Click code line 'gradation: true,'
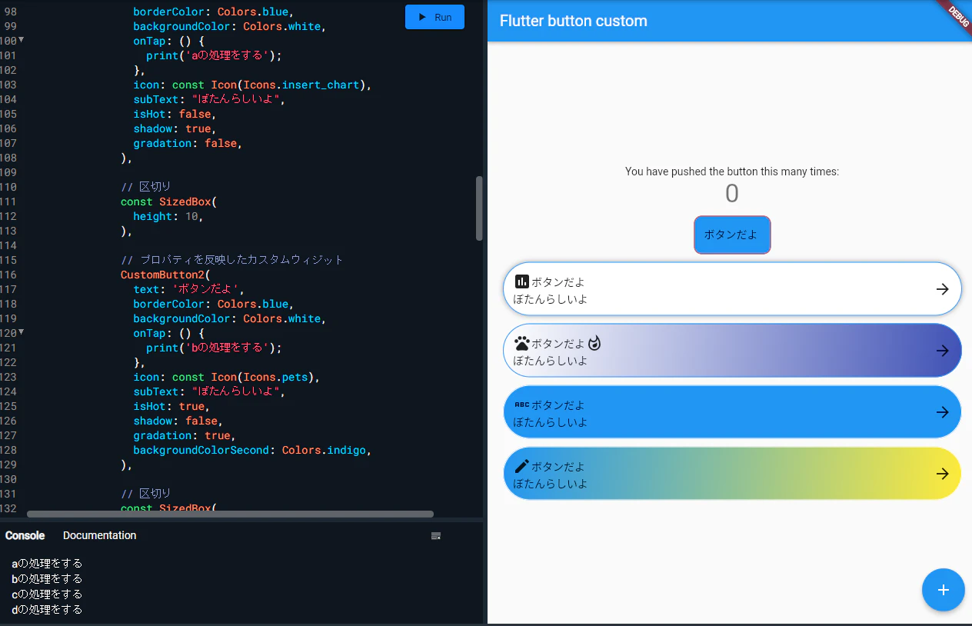Screen dimensions: 972x626 185,435
